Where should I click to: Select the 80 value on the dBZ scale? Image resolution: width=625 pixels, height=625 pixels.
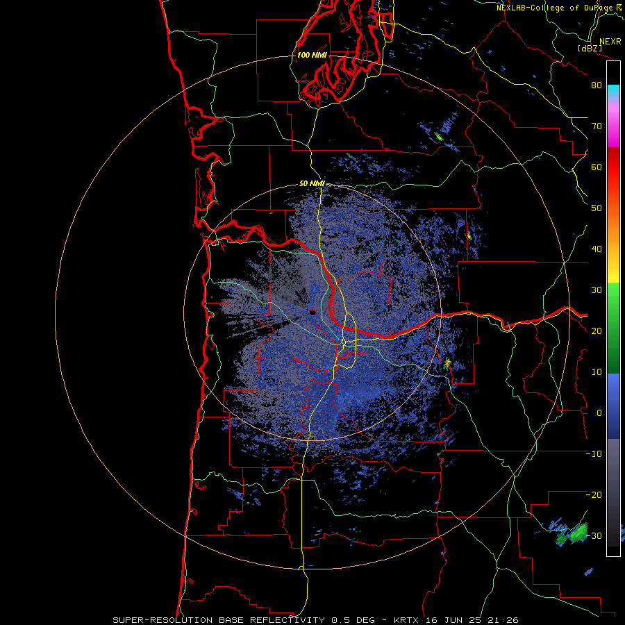coord(597,85)
